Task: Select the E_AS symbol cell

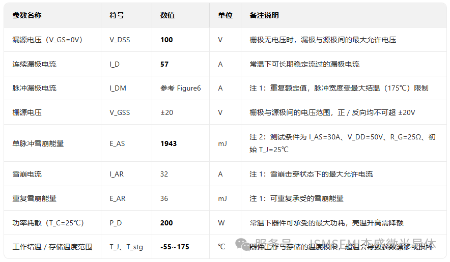Action: tap(117, 143)
